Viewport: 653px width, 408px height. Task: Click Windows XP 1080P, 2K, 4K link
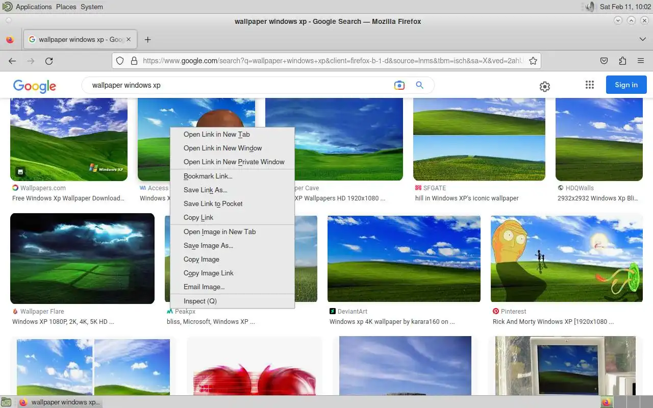click(63, 322)
